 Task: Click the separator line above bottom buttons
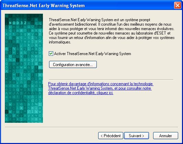click(91, 127)
